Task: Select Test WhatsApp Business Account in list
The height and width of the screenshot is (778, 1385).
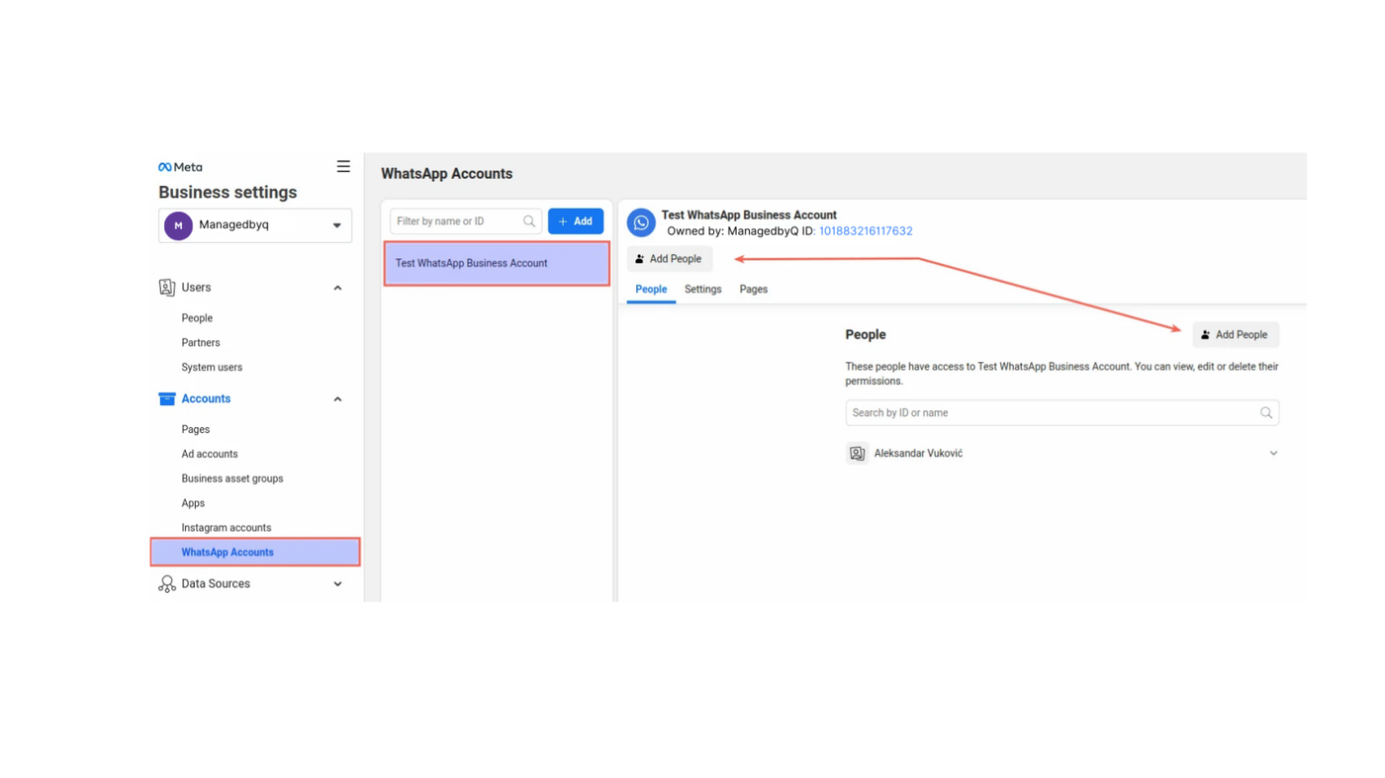Action: coord(497,264)
